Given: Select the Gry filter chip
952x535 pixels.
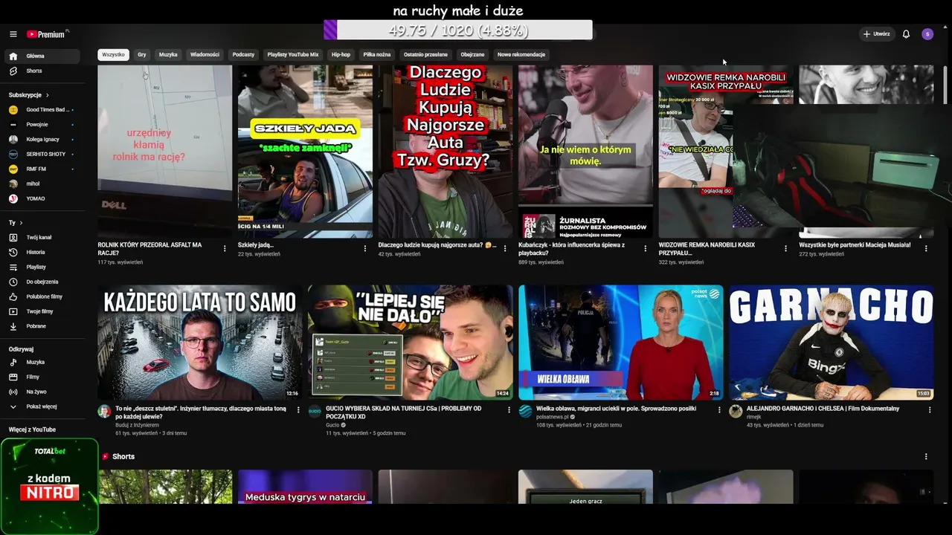Looking at the screenshot, I should click(142, 54).
